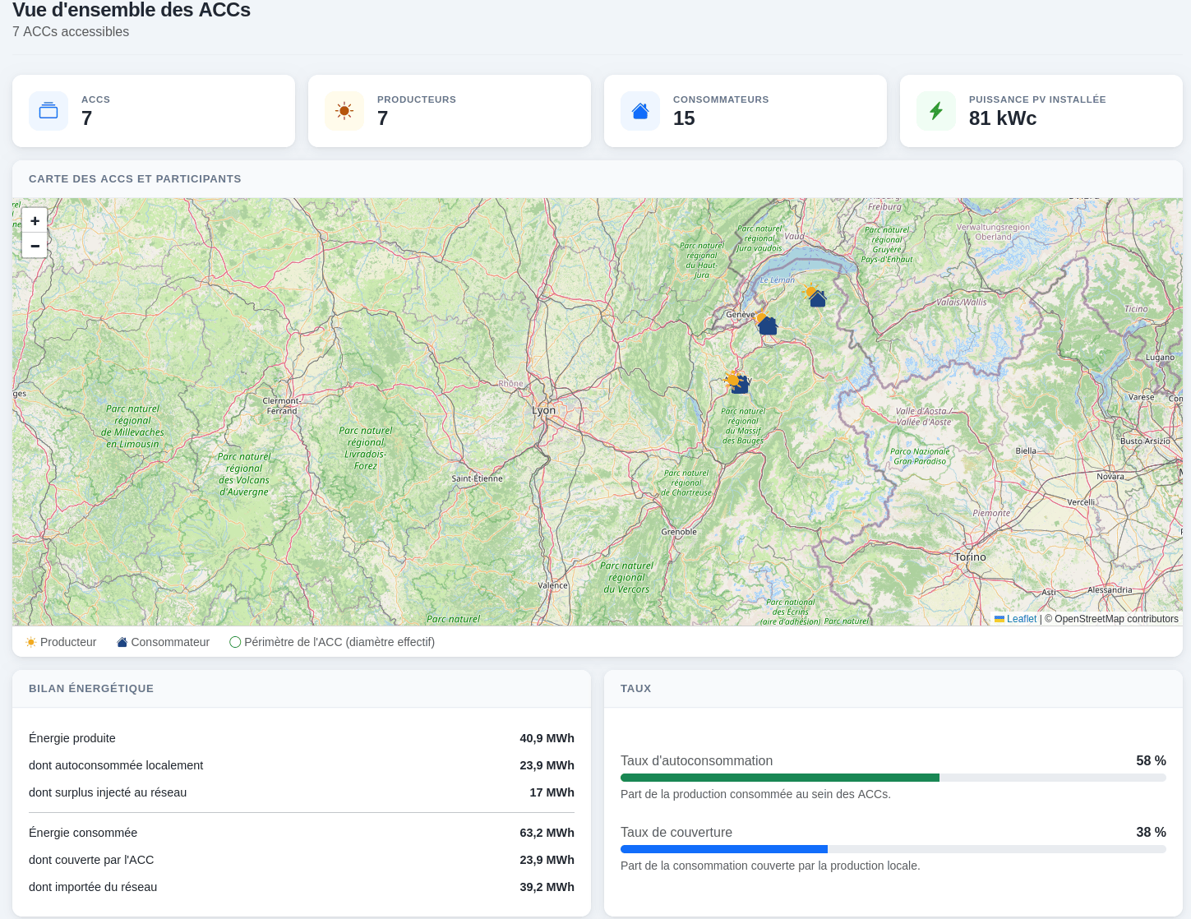Screen dimensions: 1191x919
Task: Click the '7 ACCs accessibles' subtitle
Action: 71,31
